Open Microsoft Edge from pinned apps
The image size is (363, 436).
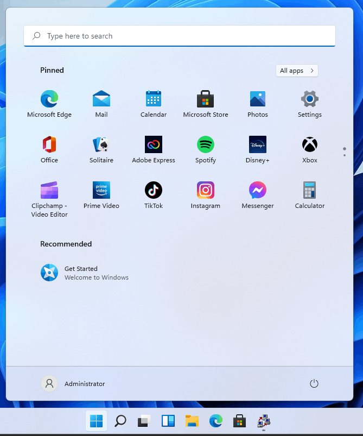click(49, 104)
